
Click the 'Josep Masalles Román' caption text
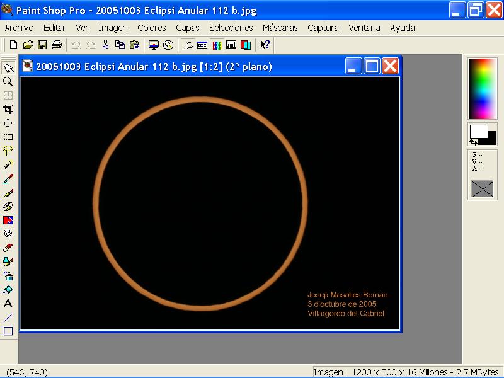coord(348,295)
